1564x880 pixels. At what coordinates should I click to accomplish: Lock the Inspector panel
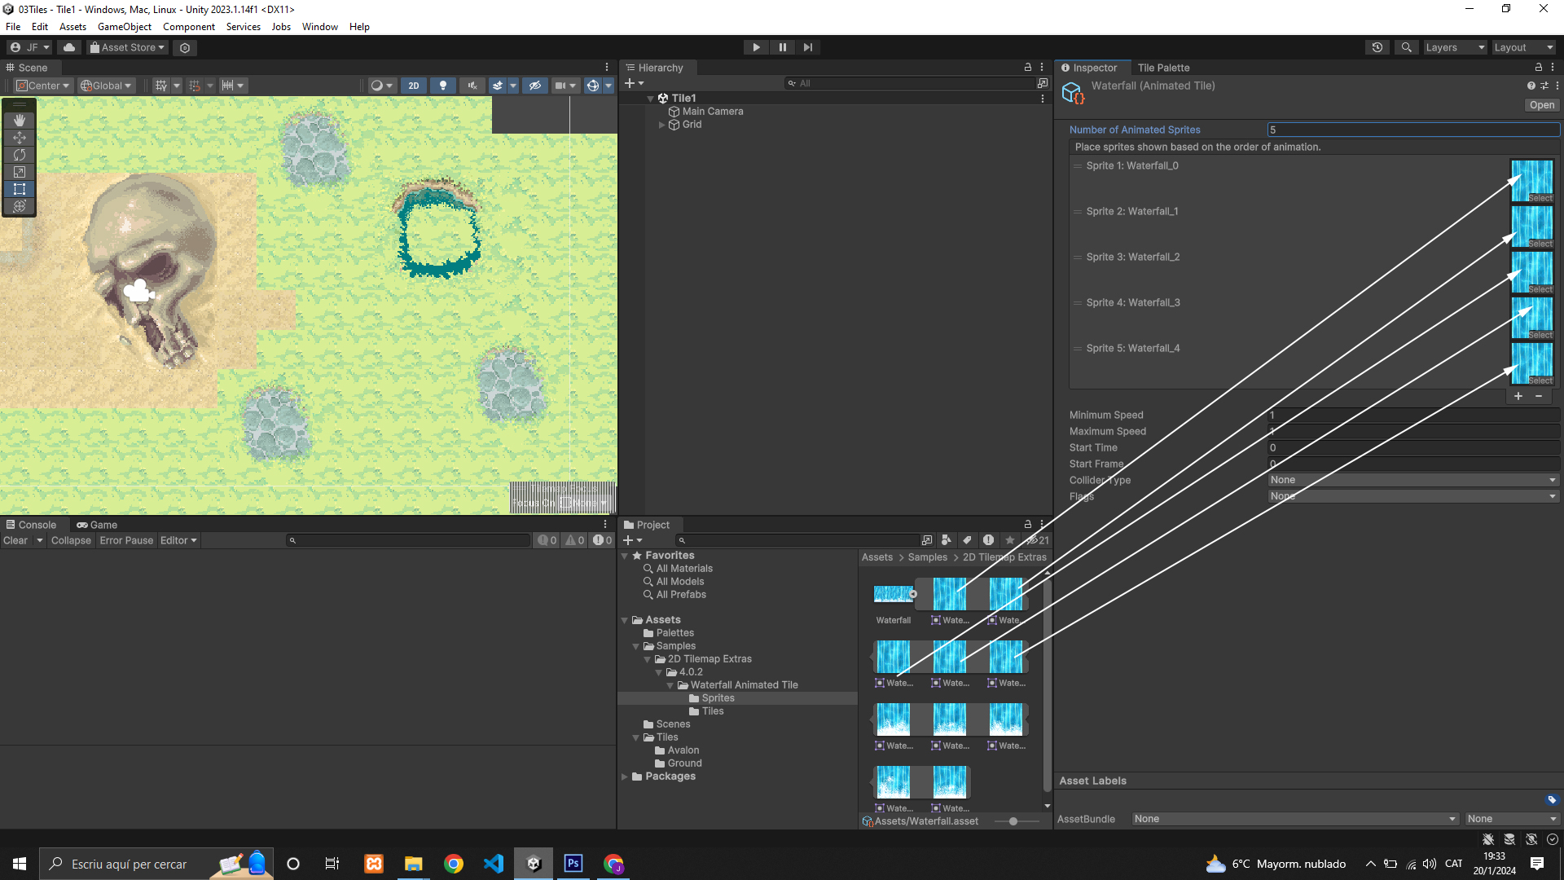click(x=1538, y=68)
